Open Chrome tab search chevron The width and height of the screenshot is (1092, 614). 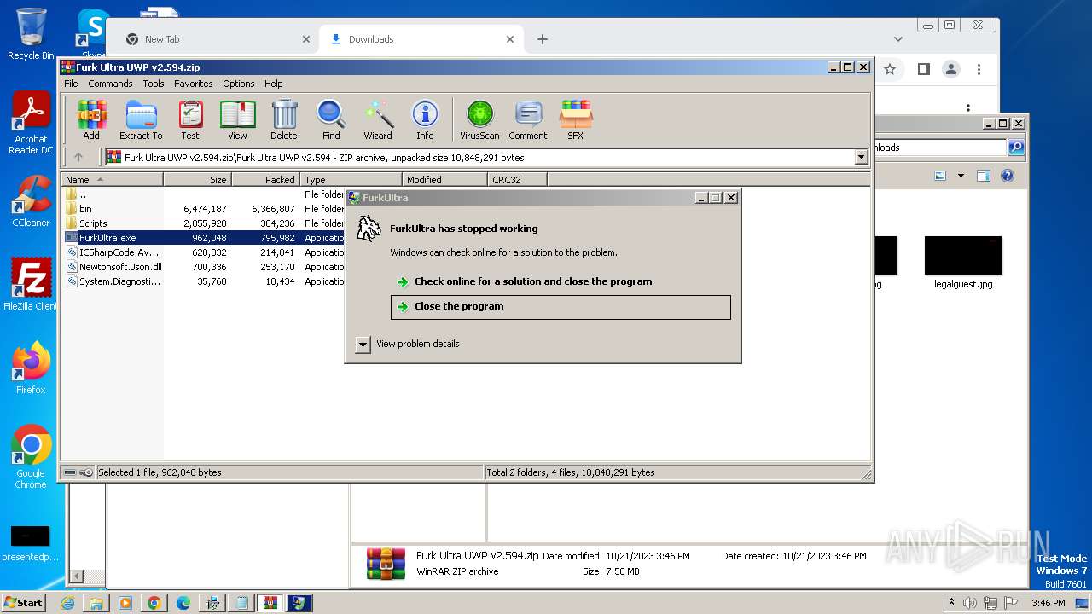pos(897,39)
